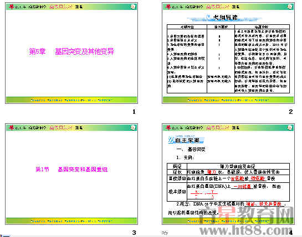Click the middle footer navigation link on slide 3
This screenshot has width=302, height=237.
point(71,221)
